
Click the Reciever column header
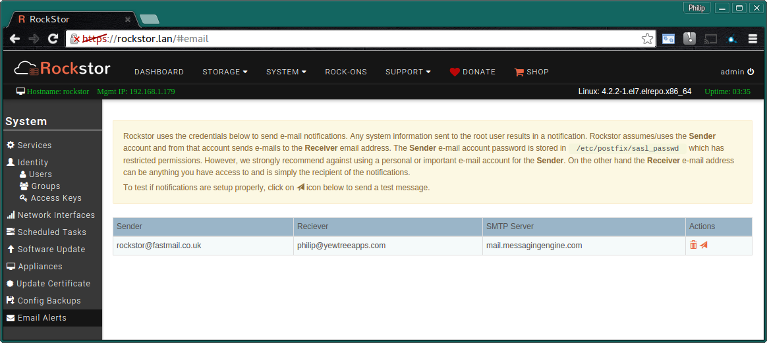[x=388, y=226]
